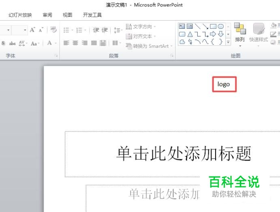Select the elbow connector shape
Viewport: 280px width, 212px height.
click(197, 34)
